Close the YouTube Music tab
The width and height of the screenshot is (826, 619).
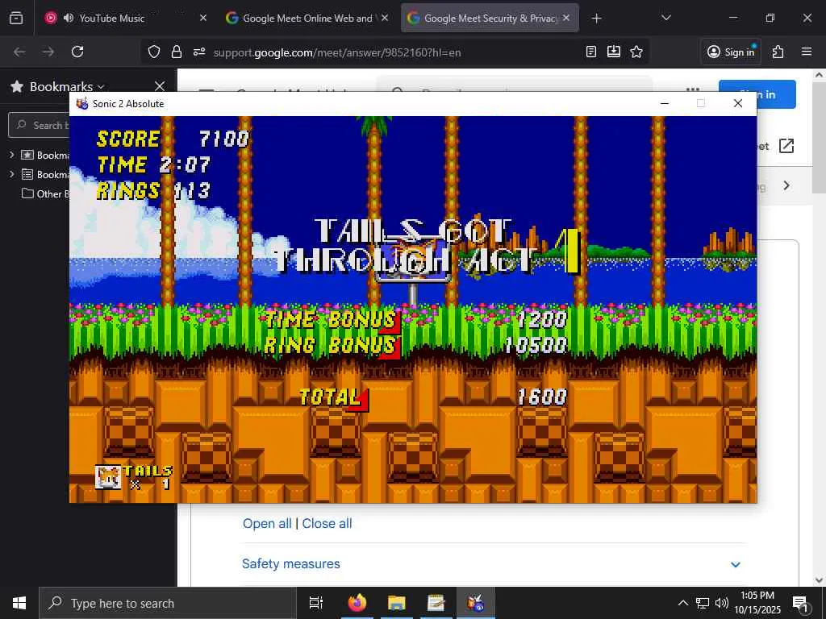(x=202, y=18)
